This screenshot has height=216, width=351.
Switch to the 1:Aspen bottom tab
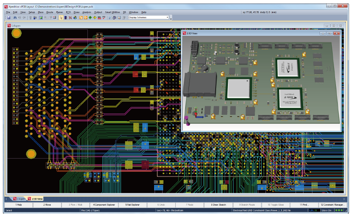[x=19, y=199]
